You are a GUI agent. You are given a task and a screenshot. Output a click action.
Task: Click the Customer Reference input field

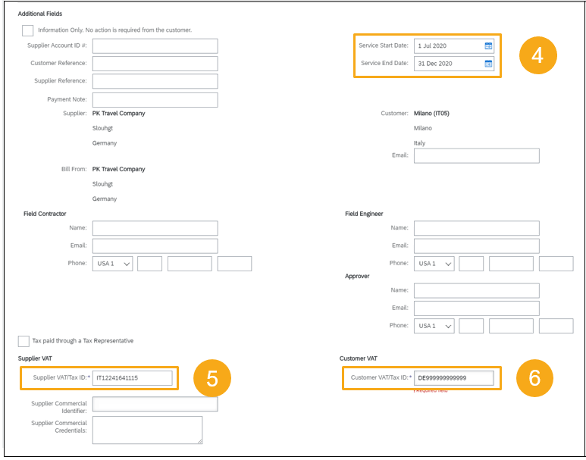[x=155, y=64]
